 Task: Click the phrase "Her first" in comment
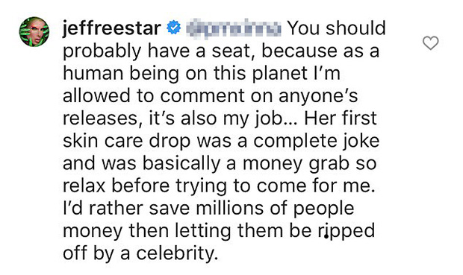(x=341, y=118)
